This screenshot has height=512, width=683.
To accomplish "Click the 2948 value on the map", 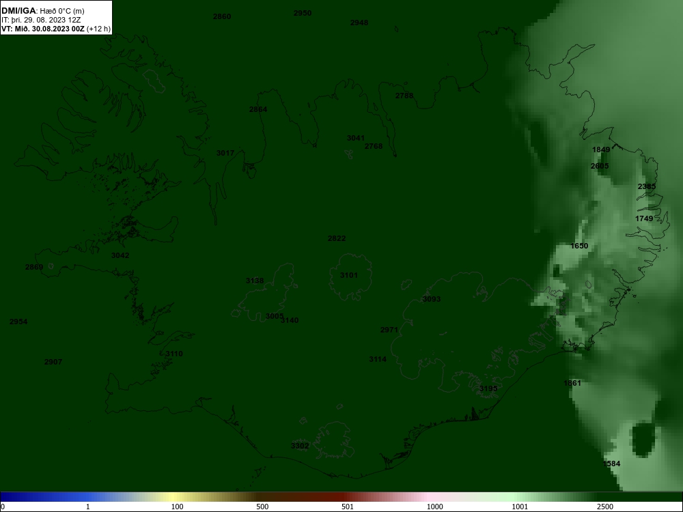I will point(359,23).
